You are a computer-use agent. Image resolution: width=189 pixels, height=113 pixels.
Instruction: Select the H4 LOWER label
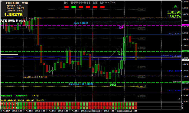tap(177, 82)
